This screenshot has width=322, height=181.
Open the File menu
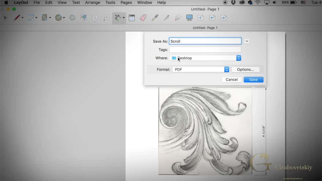[x=36, y=2]
